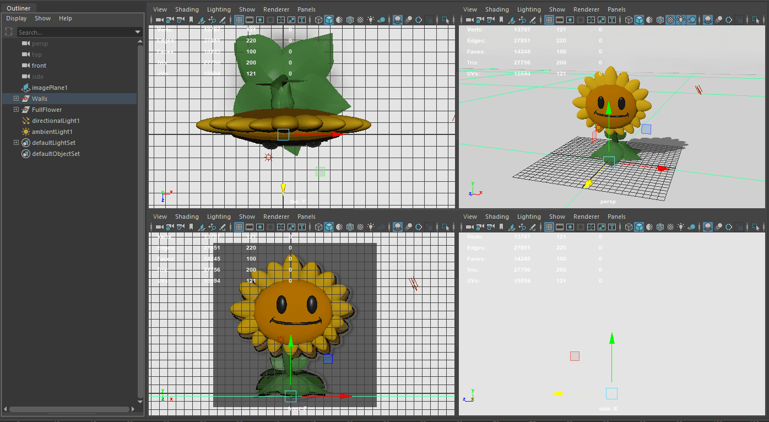Click Image Plane icon in side view panel
769x422 pixels.
pyautogui.click(x=512, y=226)
